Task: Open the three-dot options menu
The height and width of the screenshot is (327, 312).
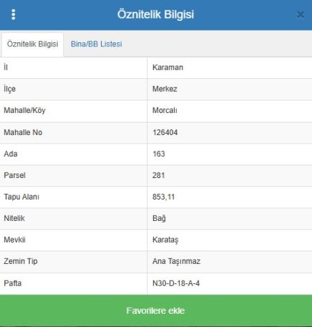Action: (13, 15)
